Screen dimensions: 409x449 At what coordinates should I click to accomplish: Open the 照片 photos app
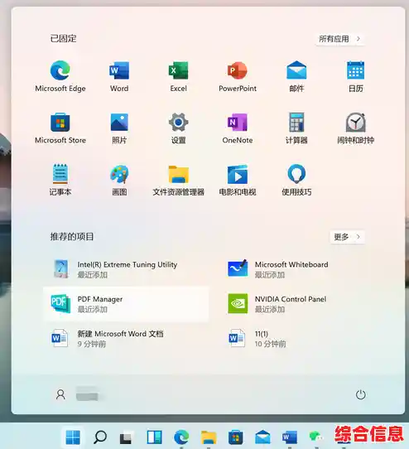pyautogui.click(x=119, y=128)
